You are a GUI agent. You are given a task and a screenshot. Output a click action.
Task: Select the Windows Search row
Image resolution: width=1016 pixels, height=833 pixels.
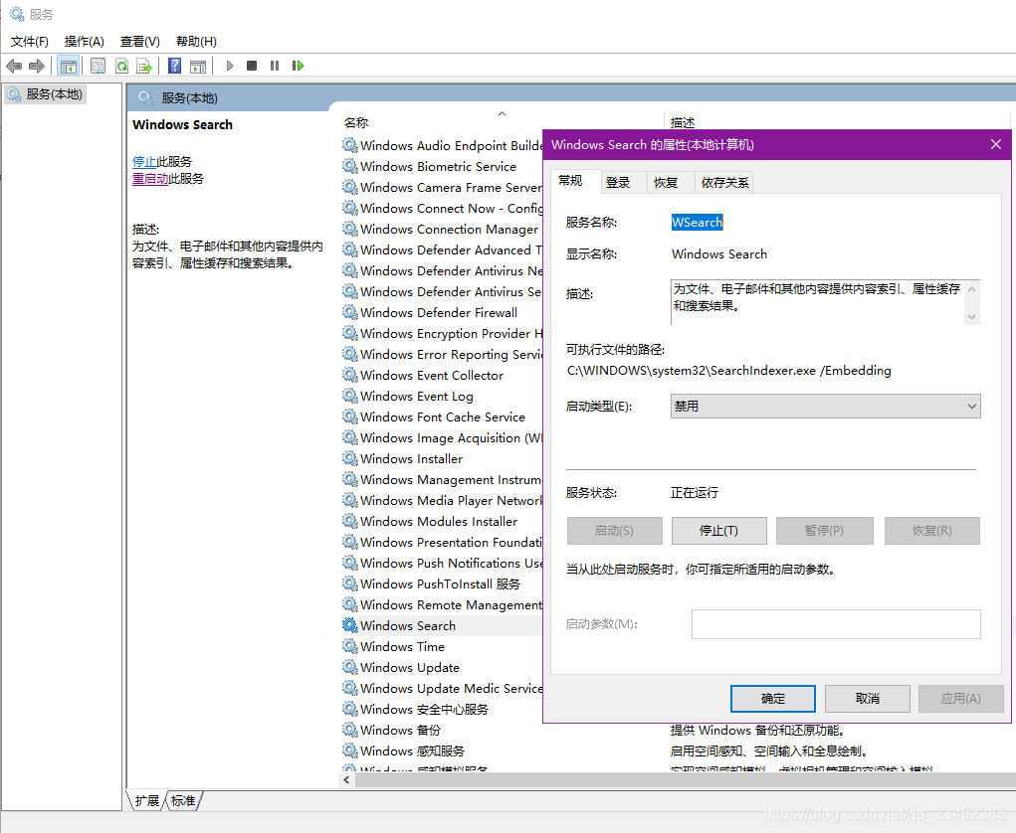[x=443, y=626]
